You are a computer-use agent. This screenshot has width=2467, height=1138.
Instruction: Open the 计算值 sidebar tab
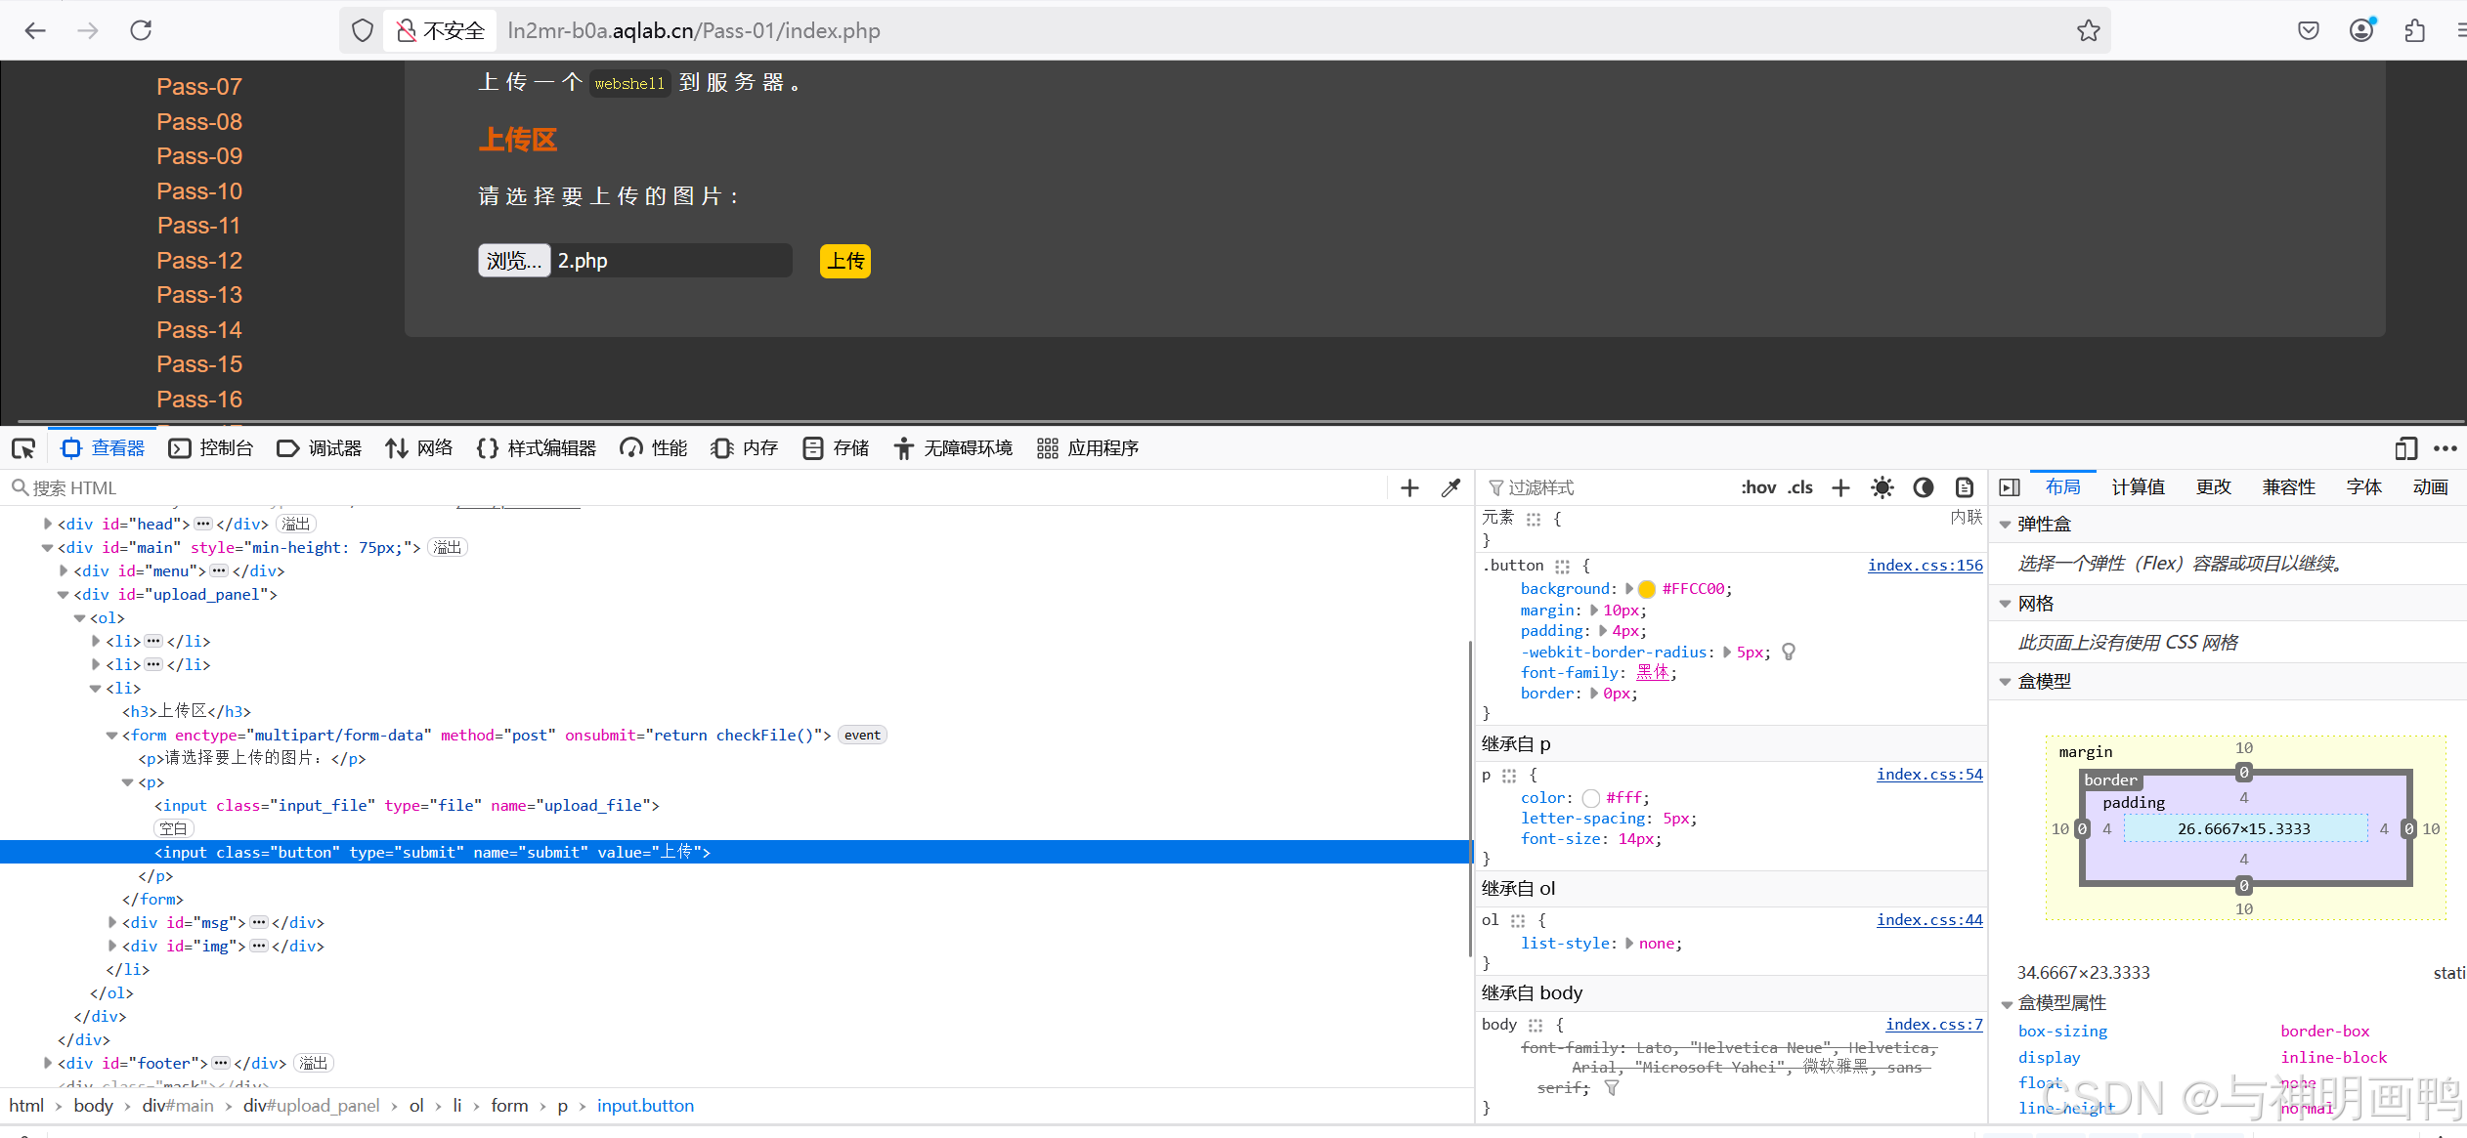pyautogui.click(x=2138, y=487)
